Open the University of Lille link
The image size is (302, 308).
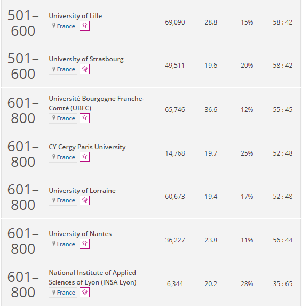click(x=75, y=16)
